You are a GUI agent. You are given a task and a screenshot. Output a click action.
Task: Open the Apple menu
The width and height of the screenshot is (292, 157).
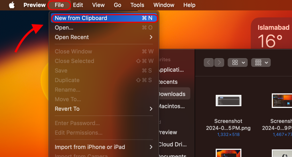click(12, 5)
